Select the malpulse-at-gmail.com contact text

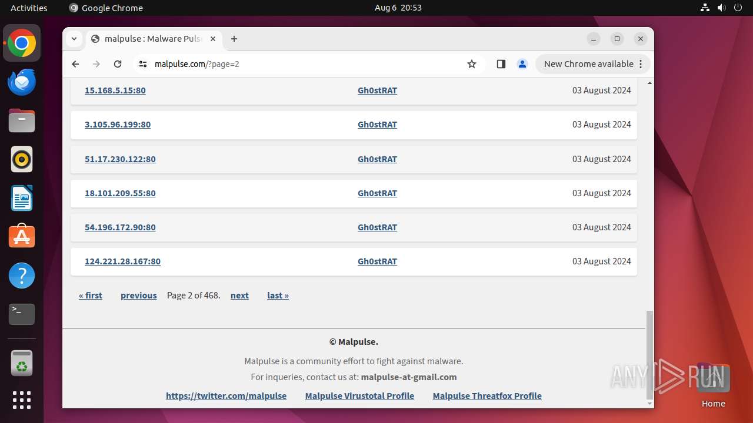coord(409,377)
